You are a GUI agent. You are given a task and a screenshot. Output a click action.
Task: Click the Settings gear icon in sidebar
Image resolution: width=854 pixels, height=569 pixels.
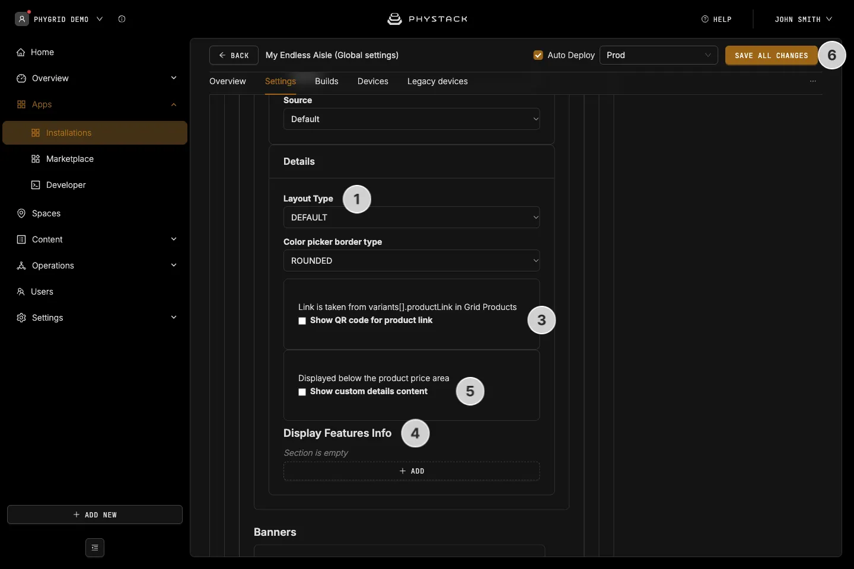point(21,318)
